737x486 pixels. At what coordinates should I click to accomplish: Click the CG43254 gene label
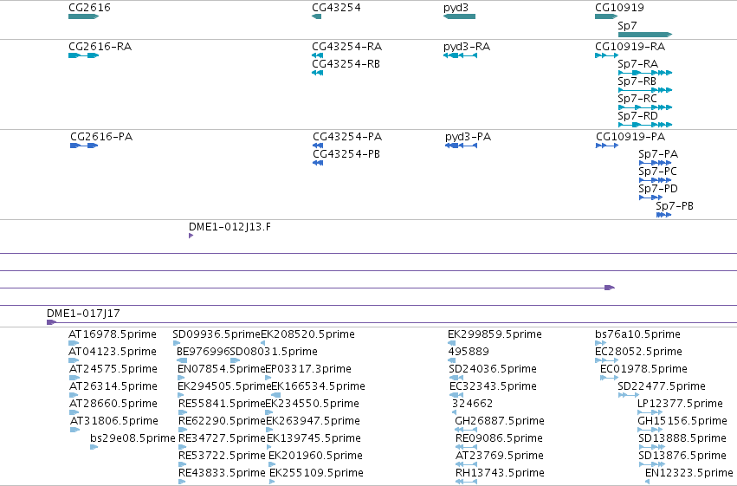337,8
